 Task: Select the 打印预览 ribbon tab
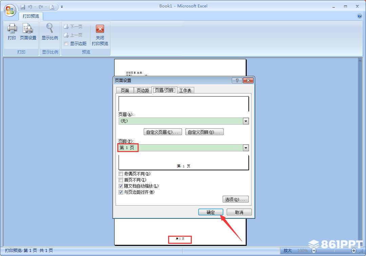[31, 16]
